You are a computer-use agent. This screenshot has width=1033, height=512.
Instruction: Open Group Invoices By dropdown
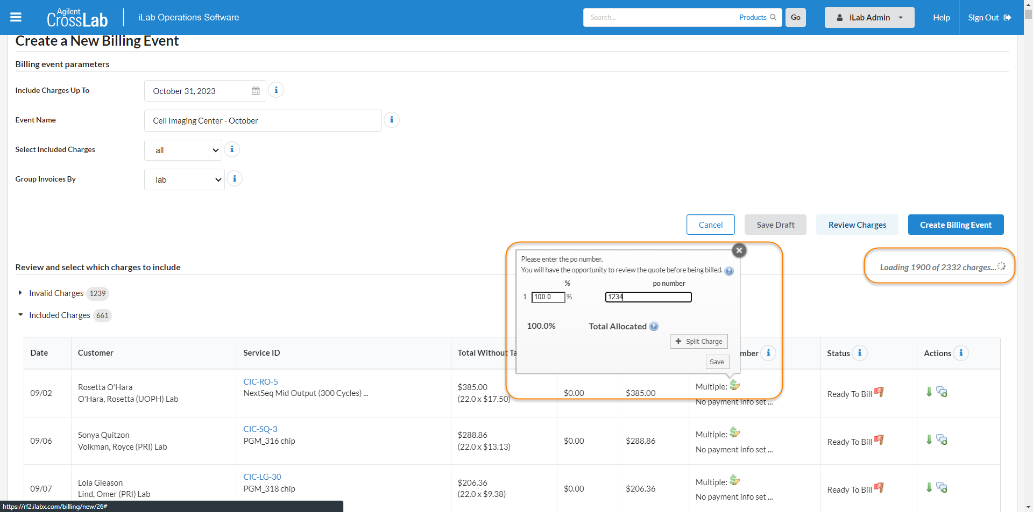coord(185,179)
